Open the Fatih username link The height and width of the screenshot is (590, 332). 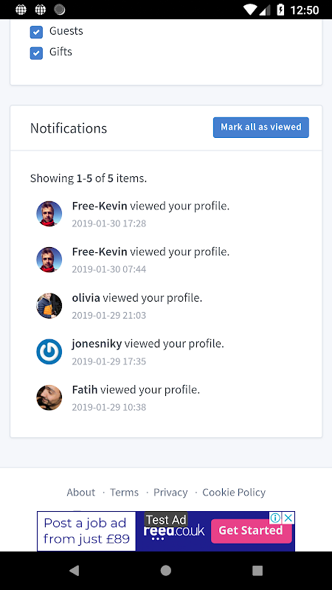(85, 389)
